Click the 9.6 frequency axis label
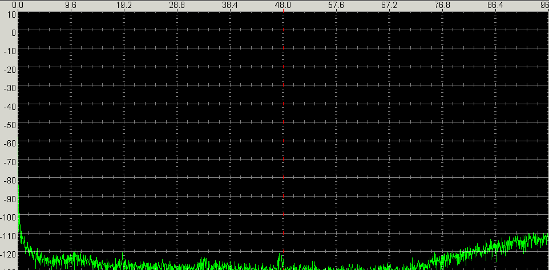549x270 pixels. pyautogui.click(x=71, y=6)
